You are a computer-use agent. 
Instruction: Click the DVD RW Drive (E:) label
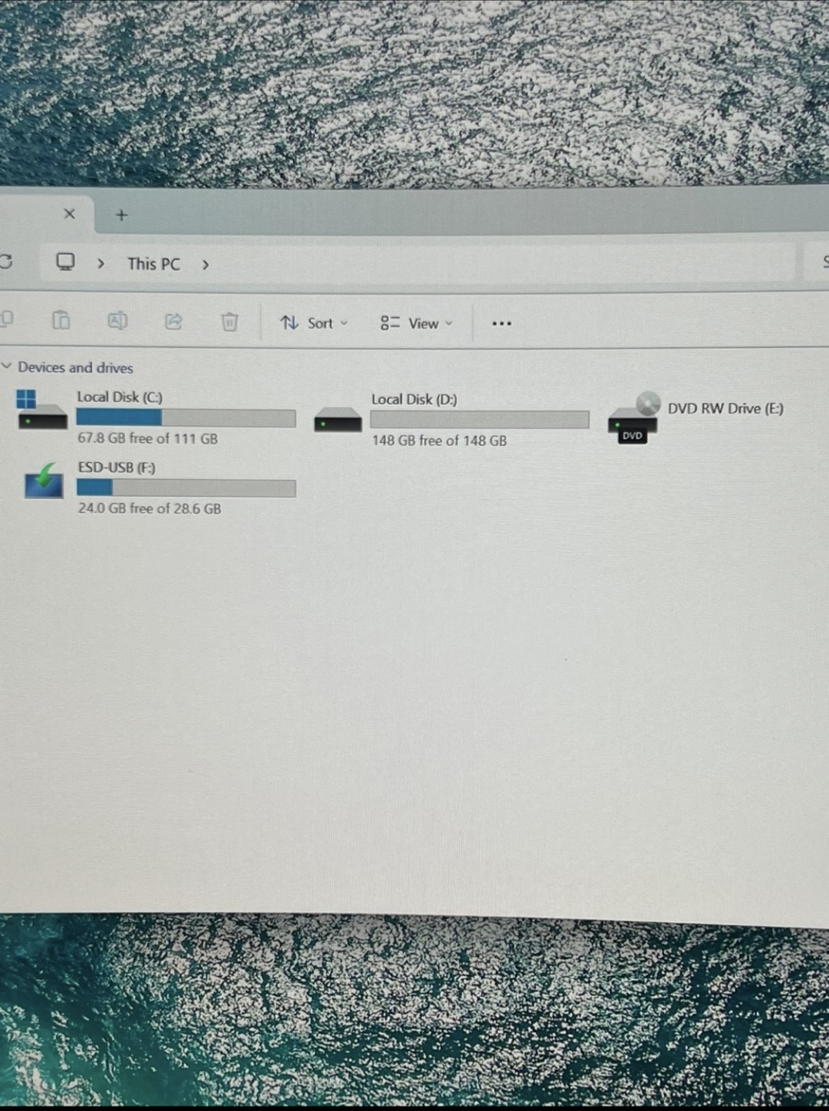[x=726, y=408]
